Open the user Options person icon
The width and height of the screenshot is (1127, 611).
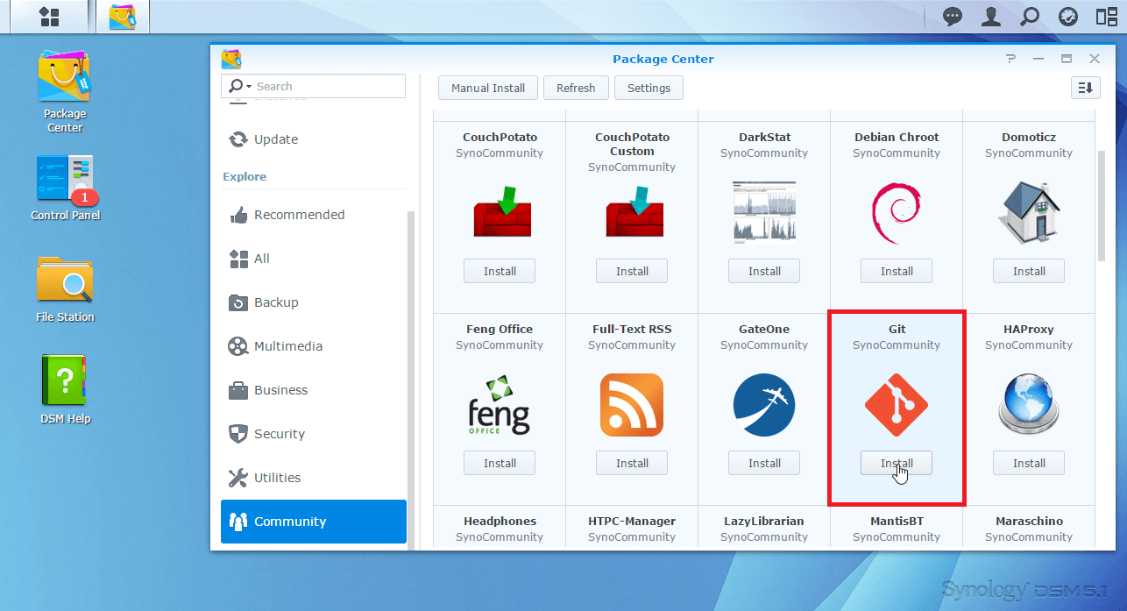(x=990, y=17)
